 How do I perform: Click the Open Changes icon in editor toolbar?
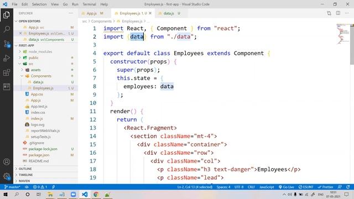[x=329, y=13]
